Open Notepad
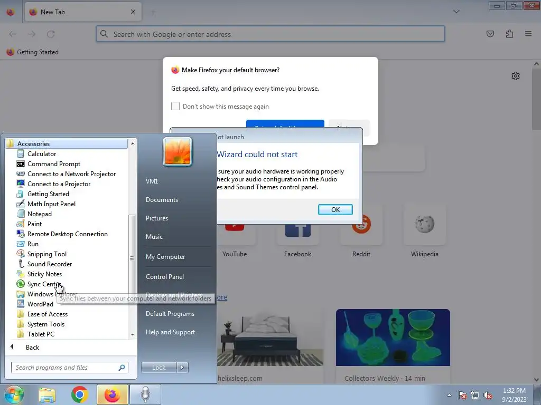 pyautogui.click(x=39, y=214)
